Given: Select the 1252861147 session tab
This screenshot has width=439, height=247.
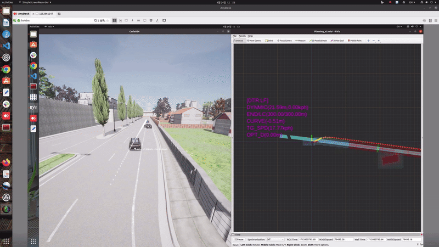Looking at the screenshot, I should (x=44, y=14).
